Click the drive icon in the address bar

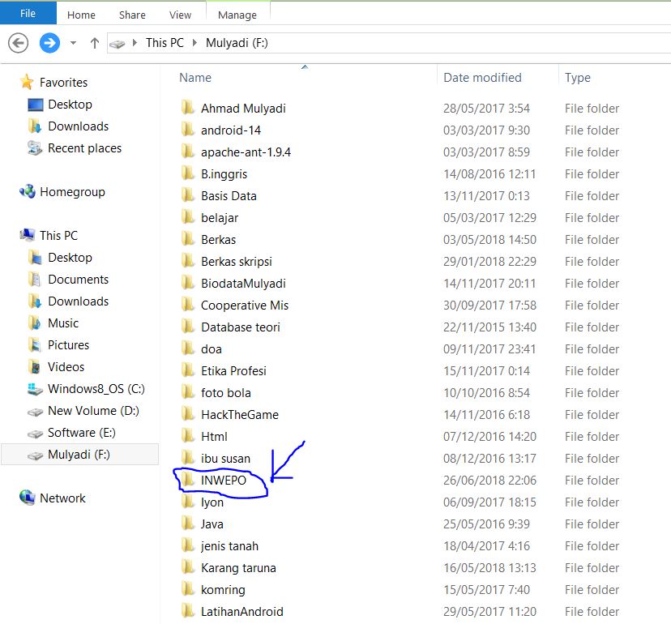118,43
